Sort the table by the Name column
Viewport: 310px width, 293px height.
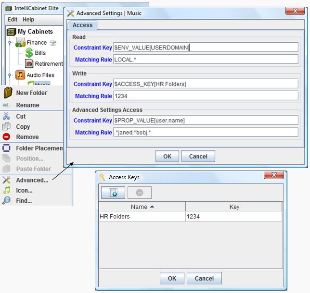142,207
